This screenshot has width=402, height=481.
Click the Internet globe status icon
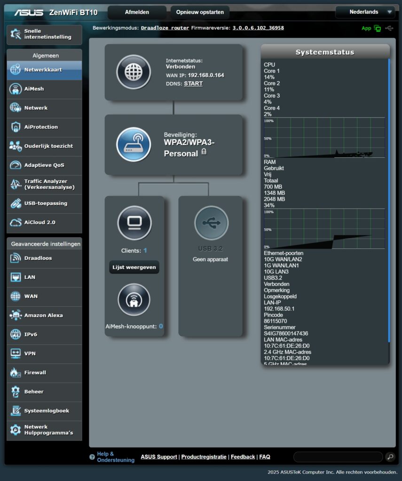tap(134, 72)
